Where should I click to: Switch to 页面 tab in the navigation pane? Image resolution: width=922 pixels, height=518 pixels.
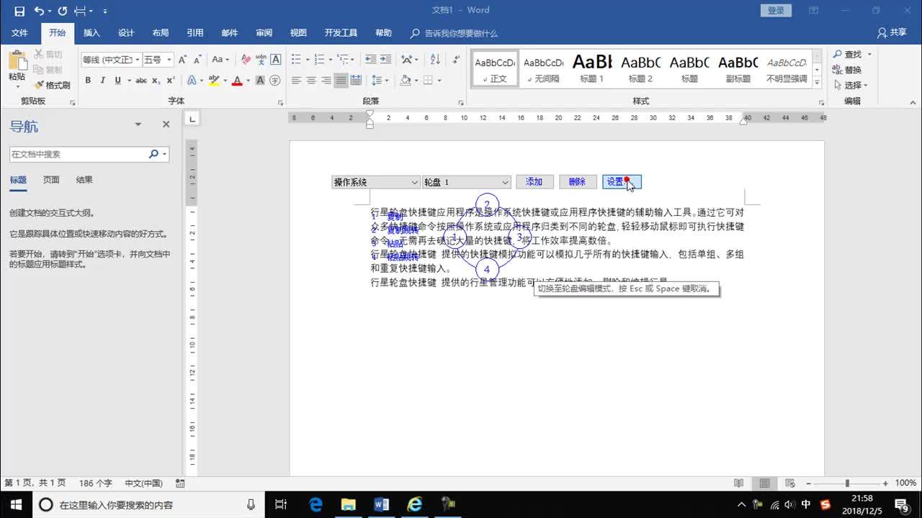tap(51, 180)
